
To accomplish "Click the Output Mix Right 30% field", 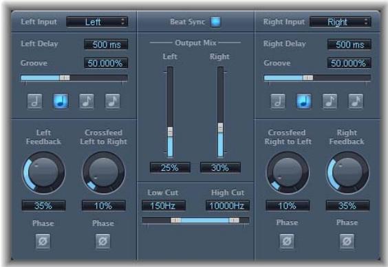I will coord(220,167).
